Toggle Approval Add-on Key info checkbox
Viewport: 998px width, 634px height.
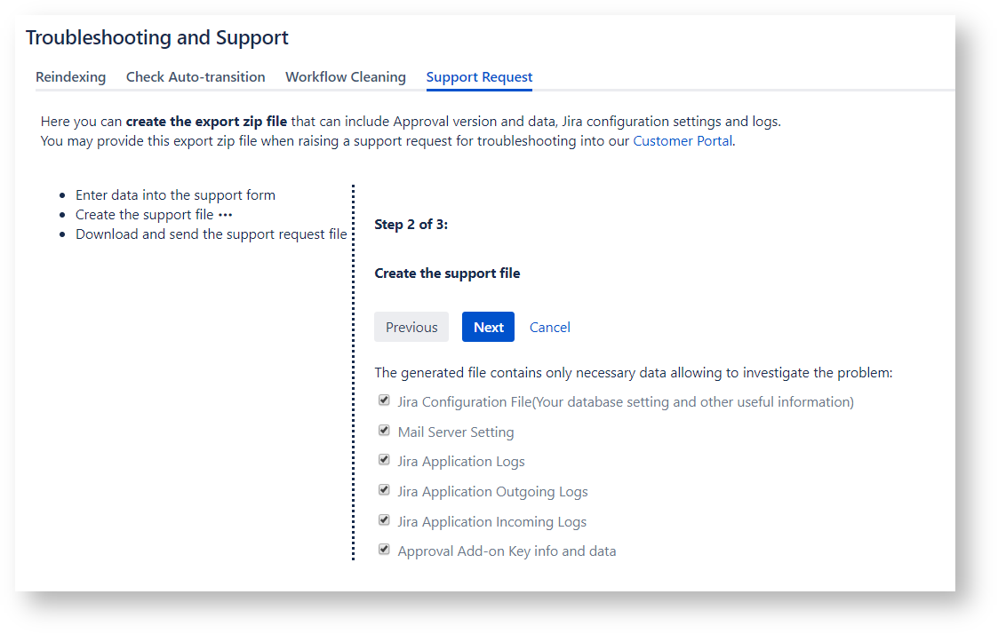coord(384,550)
